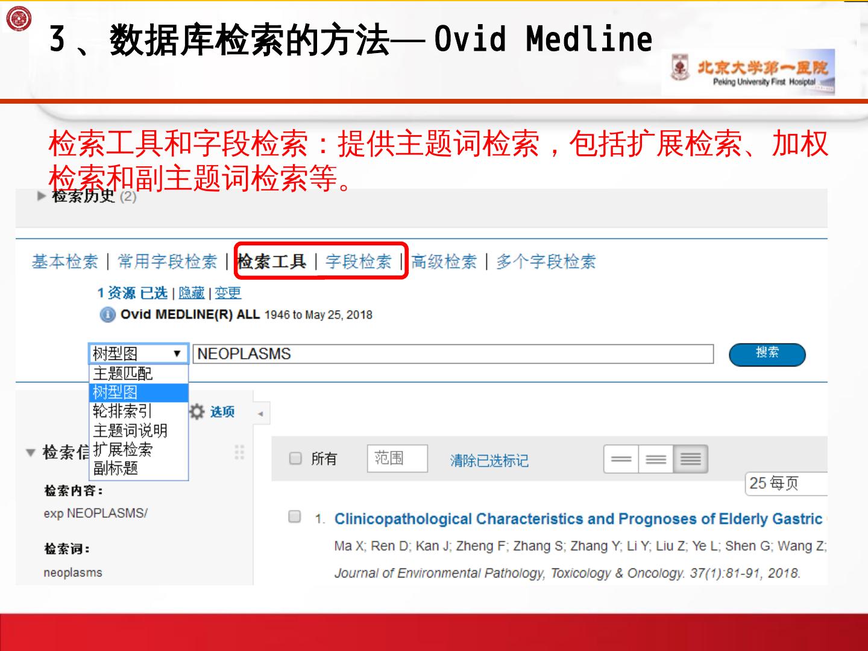Click the 隐藏 link
Viewport: 868px width, 651px height.
(x=192, y=293)
